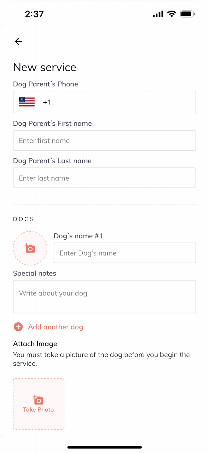Viewport: 209px width, 453px height.
Task: Click the Enter first name field
Action: 104,140
